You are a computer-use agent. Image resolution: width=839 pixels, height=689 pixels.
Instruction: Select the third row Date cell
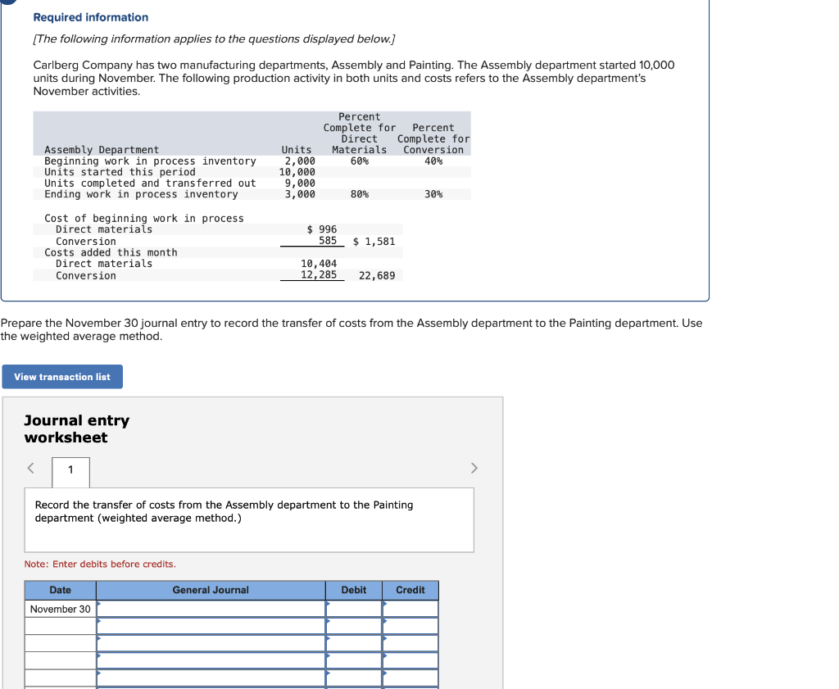[x=61, y=643]
